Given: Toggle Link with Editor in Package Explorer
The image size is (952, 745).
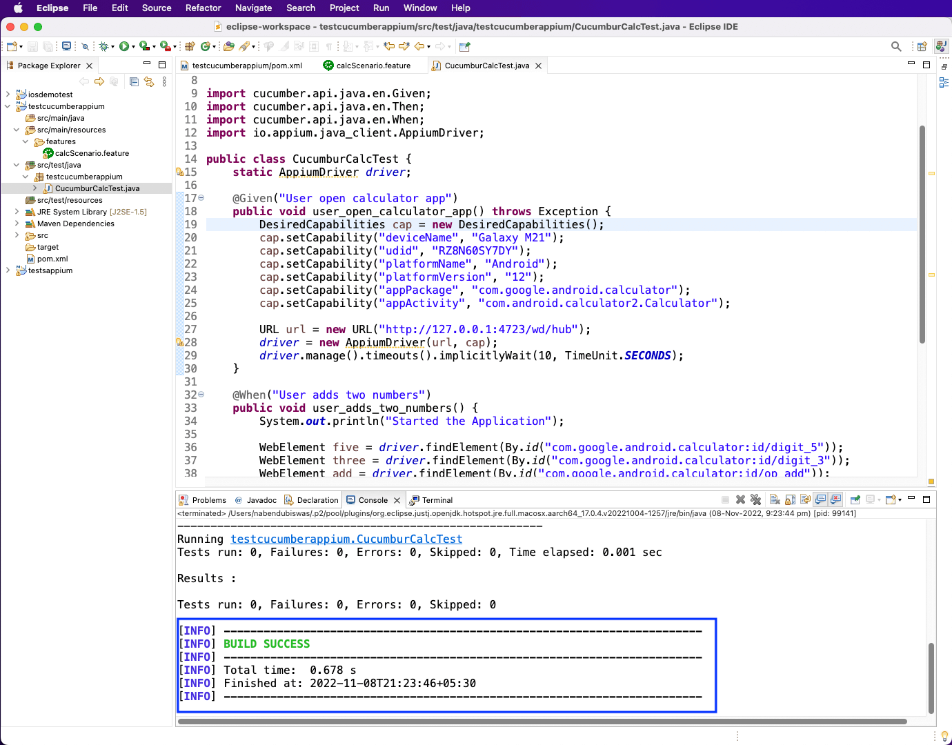Looking at the screenshot, I should tap(149, 81).
